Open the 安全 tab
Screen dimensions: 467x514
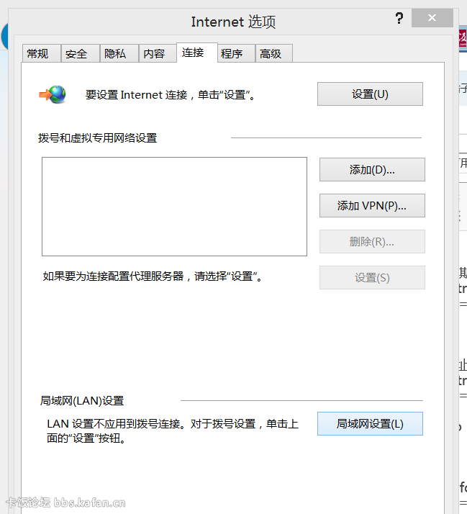pyautogui.click(x=81, y=53)
